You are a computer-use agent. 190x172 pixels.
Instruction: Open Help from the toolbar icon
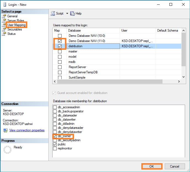tap(73, 13)
